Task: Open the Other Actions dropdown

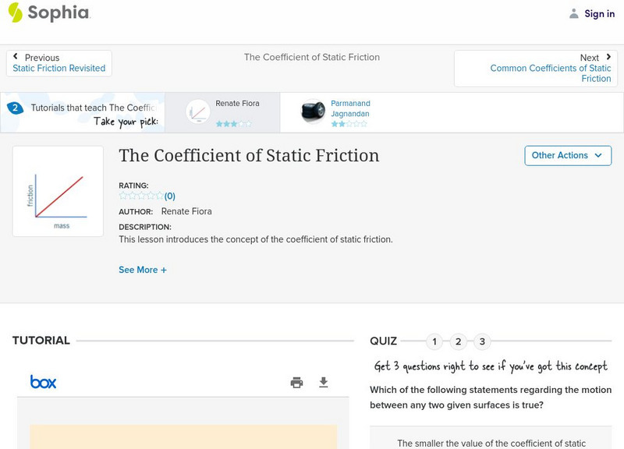Action: click(569, 155)
